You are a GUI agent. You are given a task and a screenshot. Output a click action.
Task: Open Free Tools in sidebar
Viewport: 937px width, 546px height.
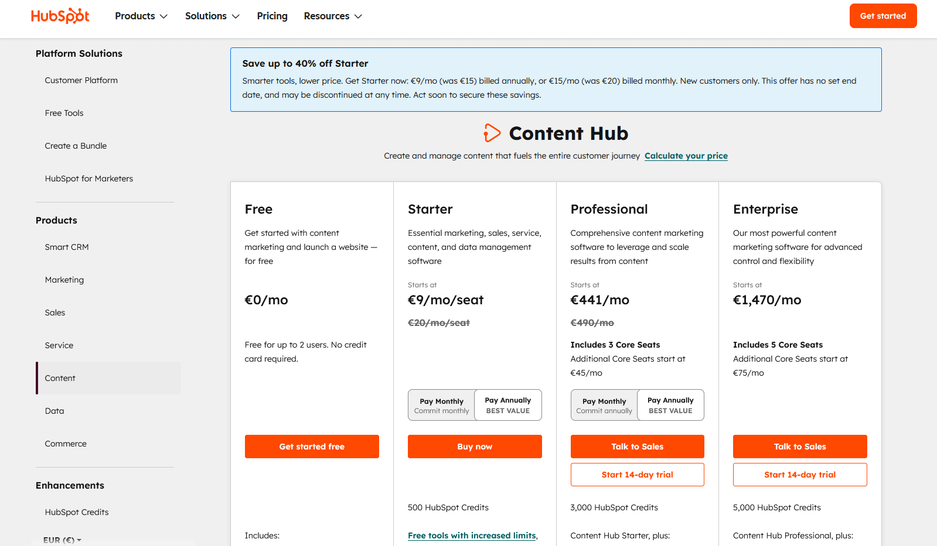(64, 113)
